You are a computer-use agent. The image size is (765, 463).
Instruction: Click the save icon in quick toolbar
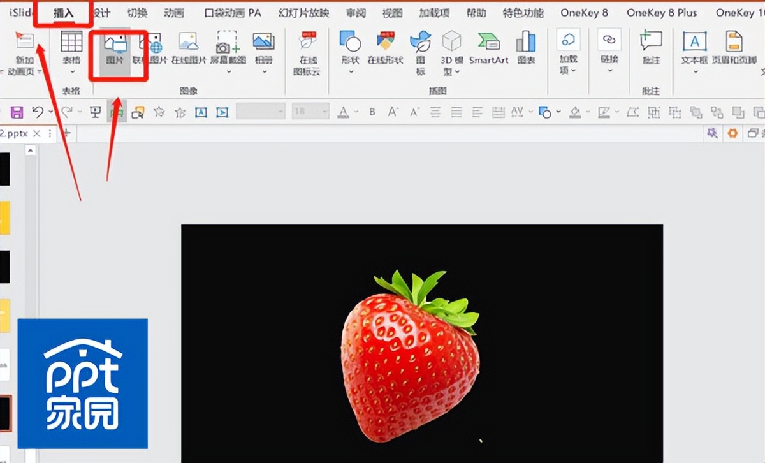pyautogui.click(x=17, y=113)
